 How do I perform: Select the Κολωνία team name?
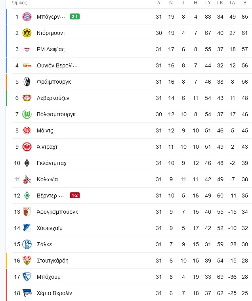47,179
